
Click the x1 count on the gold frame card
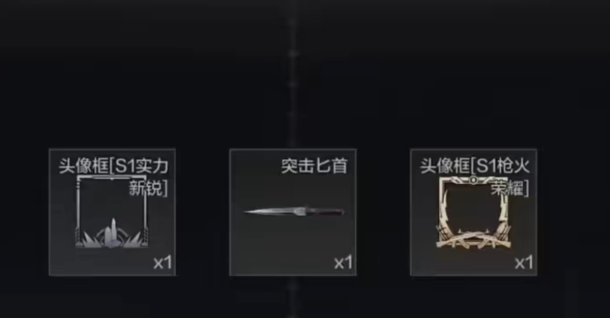coord(523,263)
